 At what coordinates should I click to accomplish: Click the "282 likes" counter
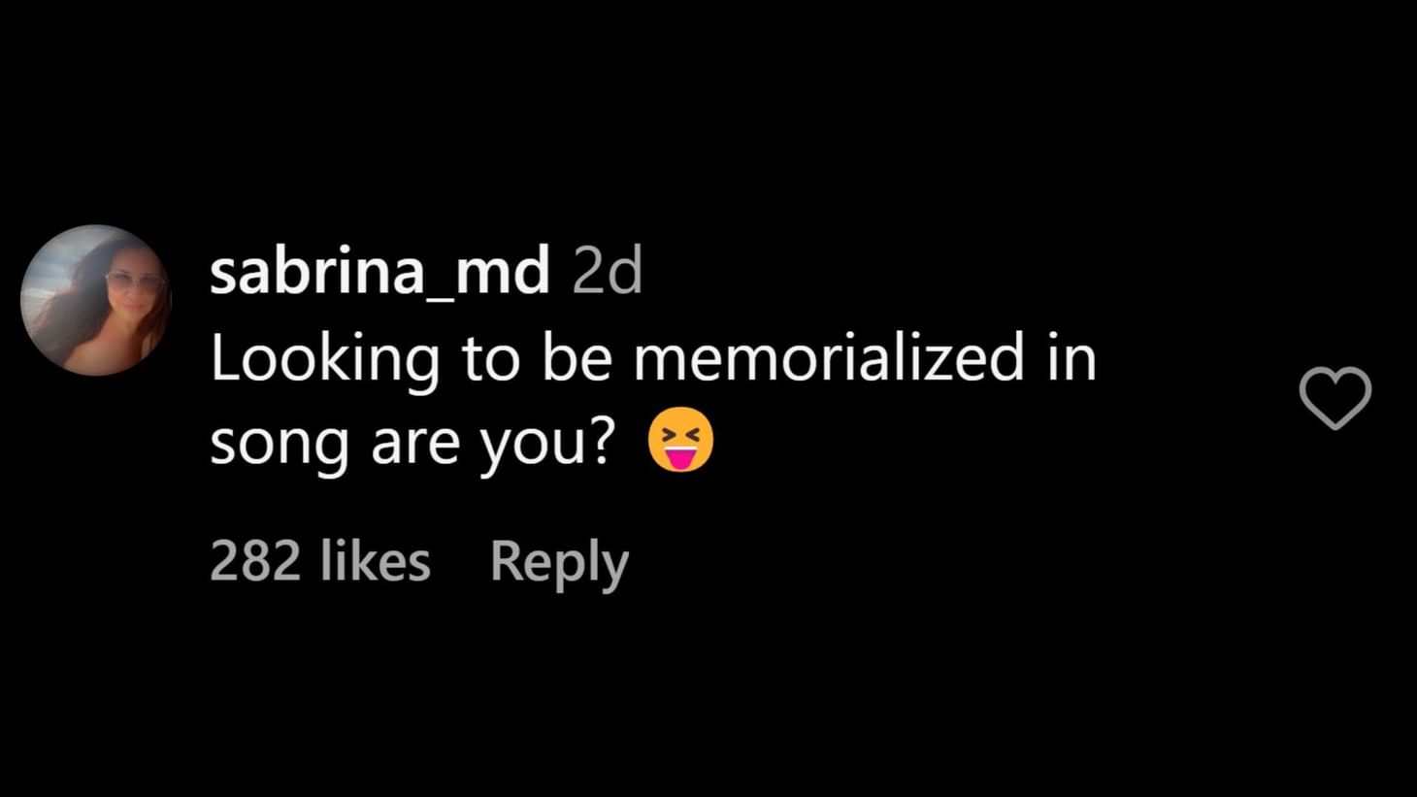click(319, 561)
